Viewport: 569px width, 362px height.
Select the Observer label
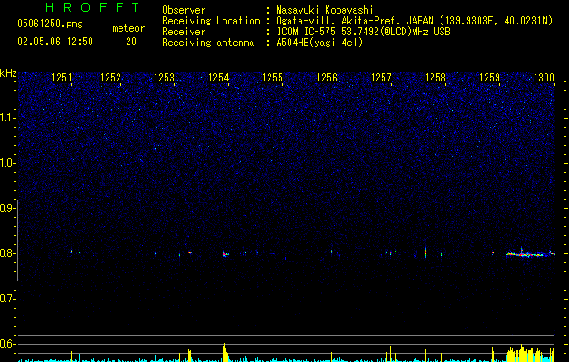pos(184,10)
